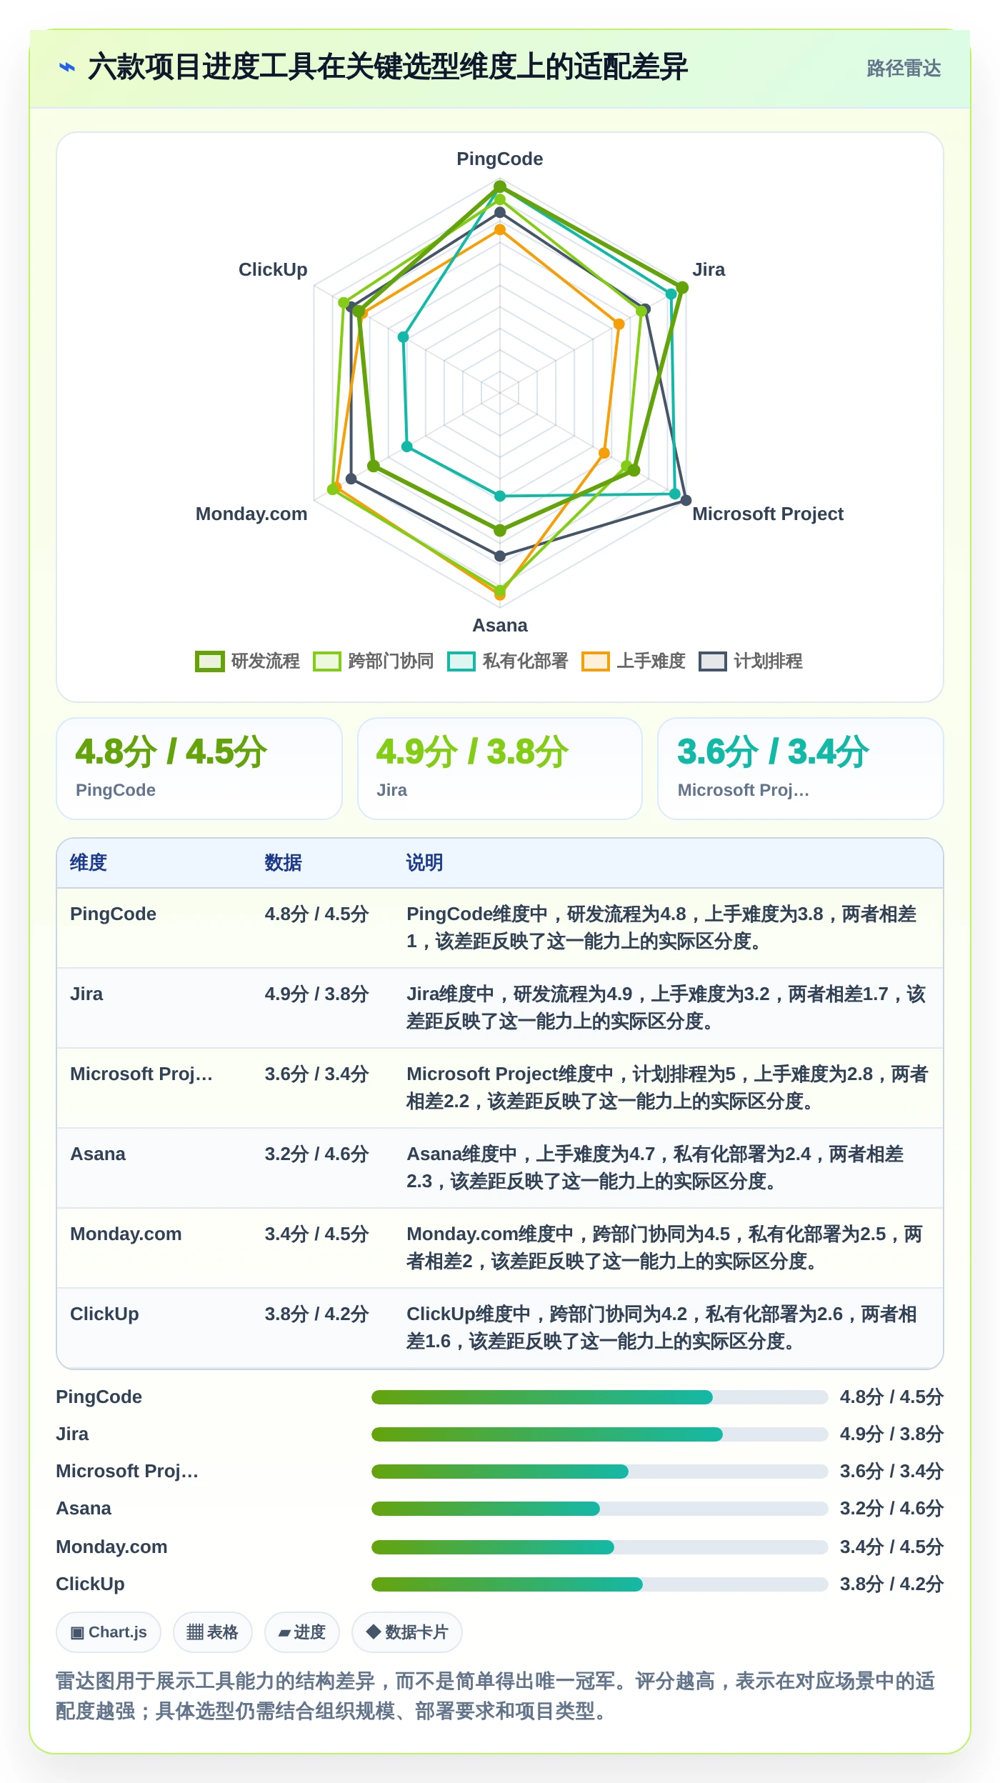Click the footer note about 雷达图
This screenshot has width=1000, height=1783.
pyautogui.click(x=496, y=1696)
